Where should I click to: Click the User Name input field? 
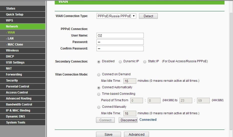coord(120,35)
